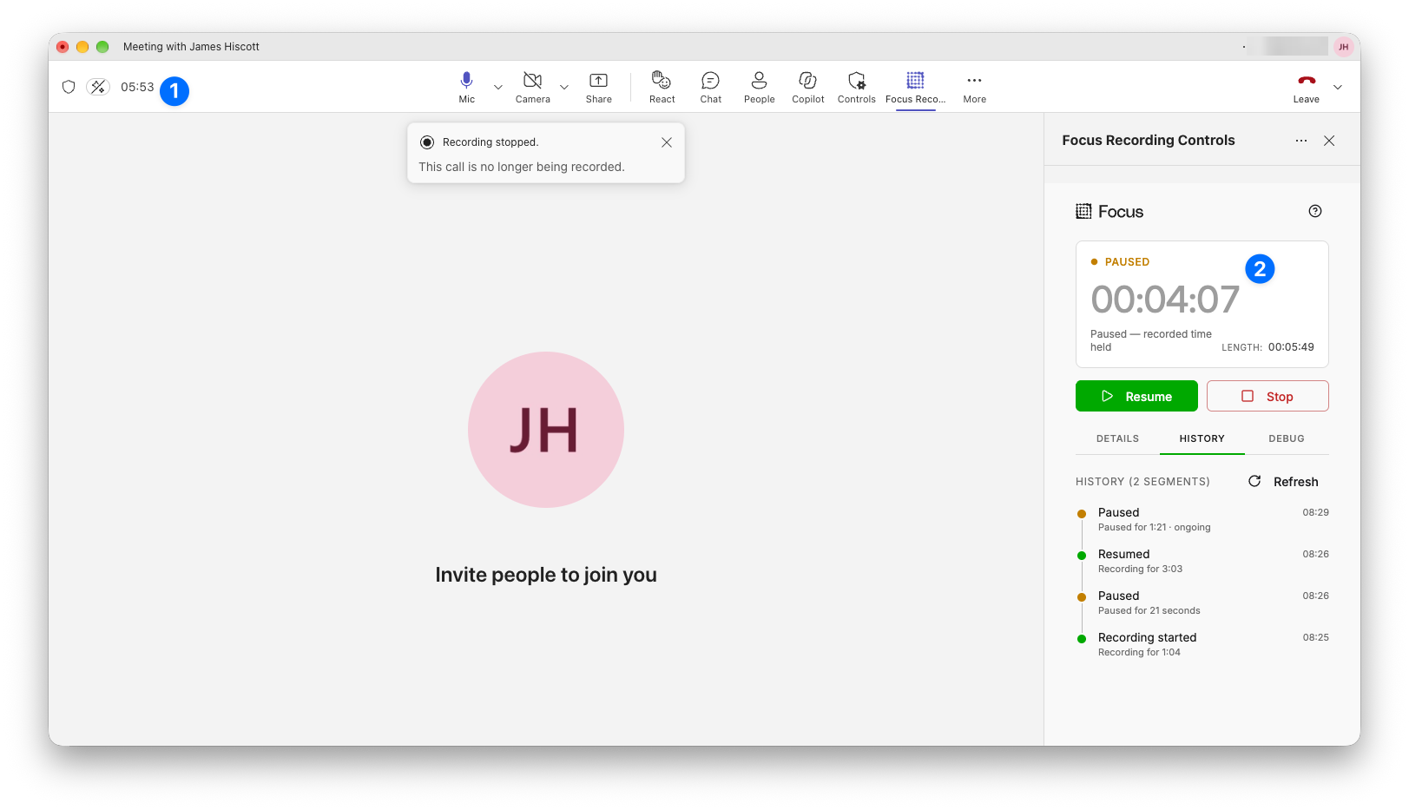Image resolution: width=1409 pixels, height=810 pixels.
Task: Open Focus help question mark icon
Action: click(x=1315, y=211)
